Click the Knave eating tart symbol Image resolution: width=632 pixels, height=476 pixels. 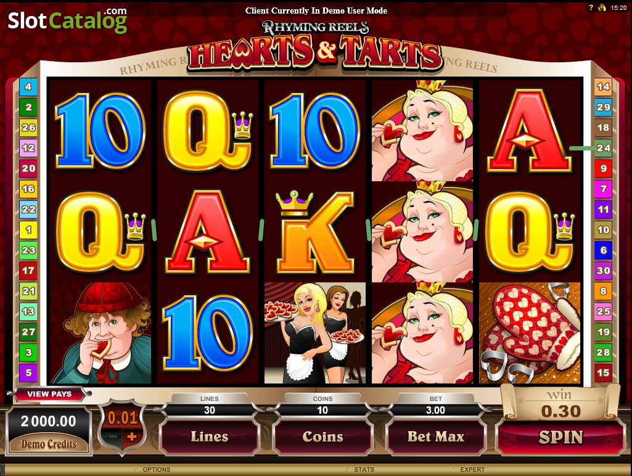coord(101,333)
